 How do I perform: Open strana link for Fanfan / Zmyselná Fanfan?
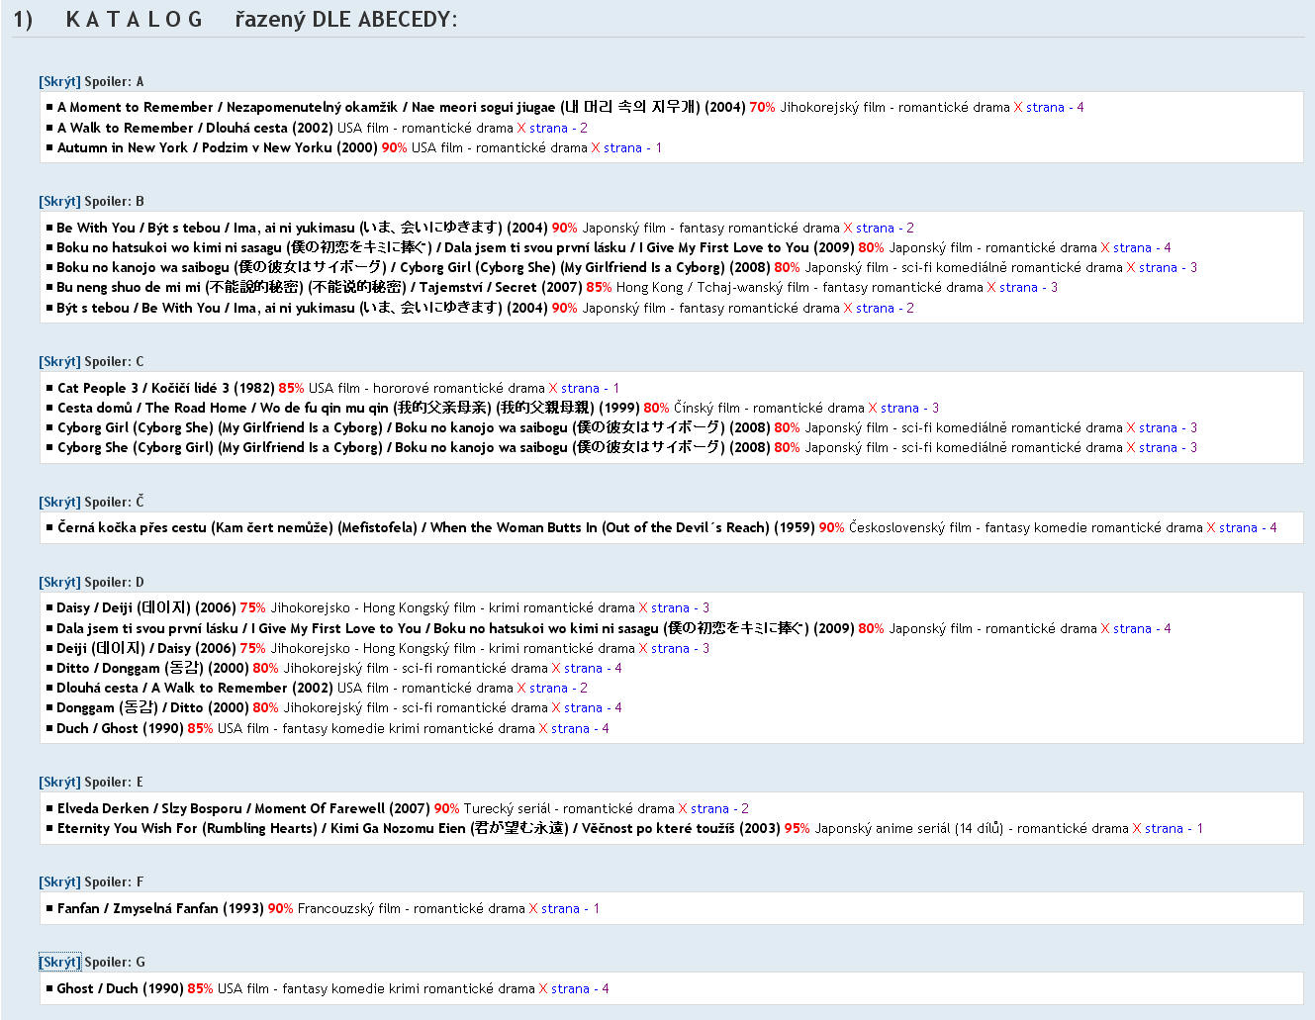click(560, 909)
